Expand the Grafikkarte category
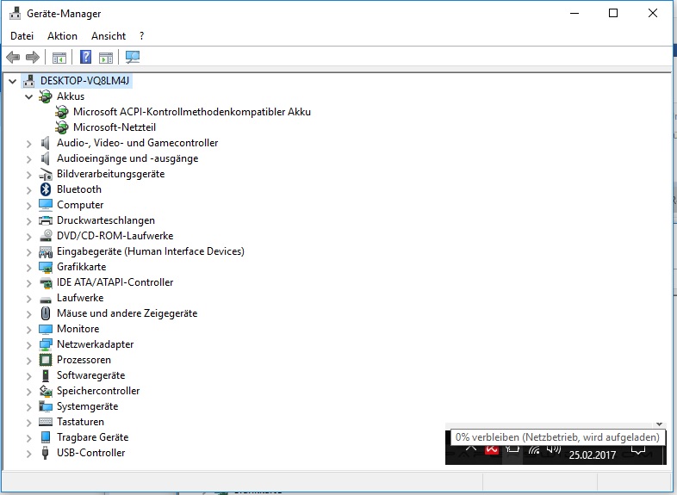This screenshot has width=677, height=495. click(x=29, y=268)
